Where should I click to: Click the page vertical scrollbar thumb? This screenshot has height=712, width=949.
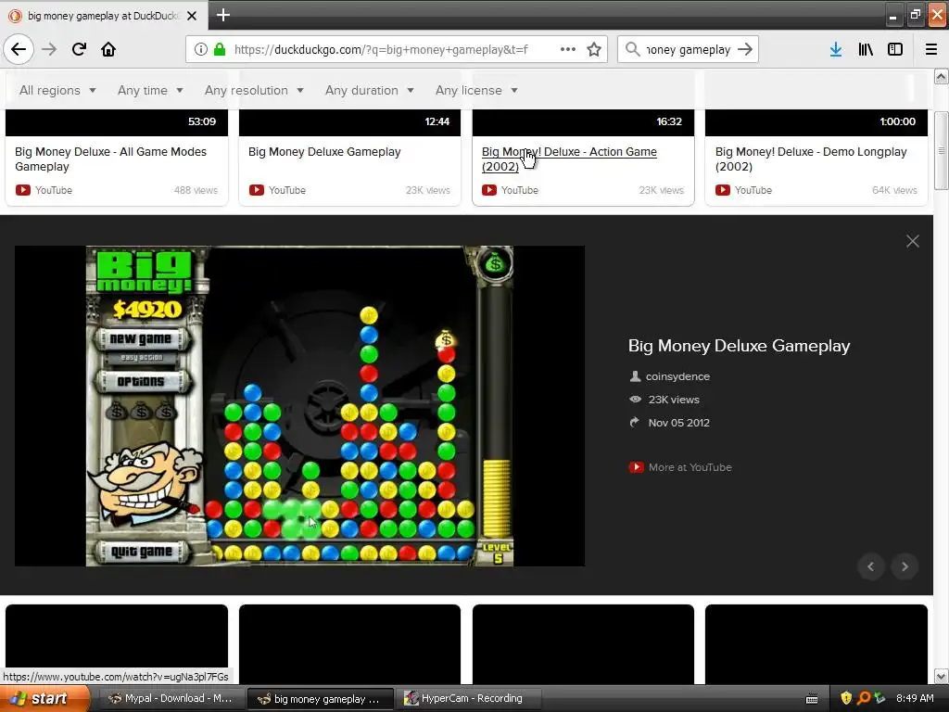[942, 150]
